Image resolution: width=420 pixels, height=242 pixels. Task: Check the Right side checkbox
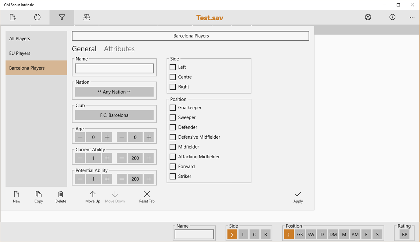[173, 87]
